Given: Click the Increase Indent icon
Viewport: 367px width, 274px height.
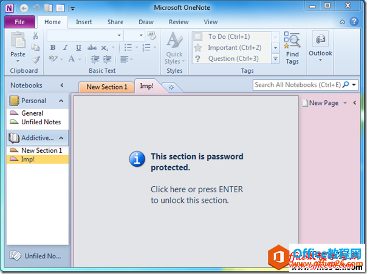Looking at the screenshot, I should [x=107, y=59].
